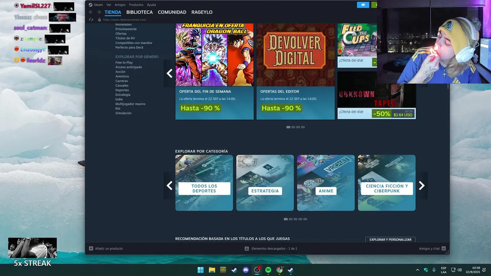The height and width of the screenshot is (276, 491).
Task: Browse the Acción genre
Action: click(120, 72)
